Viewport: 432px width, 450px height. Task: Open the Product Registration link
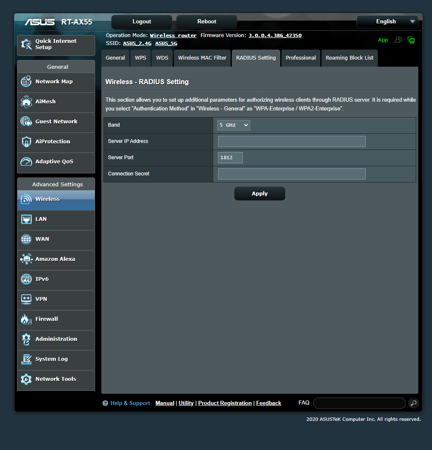[225, 403]
